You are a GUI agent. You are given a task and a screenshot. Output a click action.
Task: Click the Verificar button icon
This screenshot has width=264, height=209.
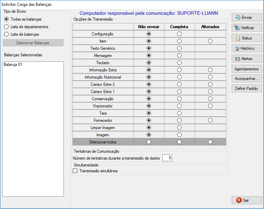pos(237,27)
